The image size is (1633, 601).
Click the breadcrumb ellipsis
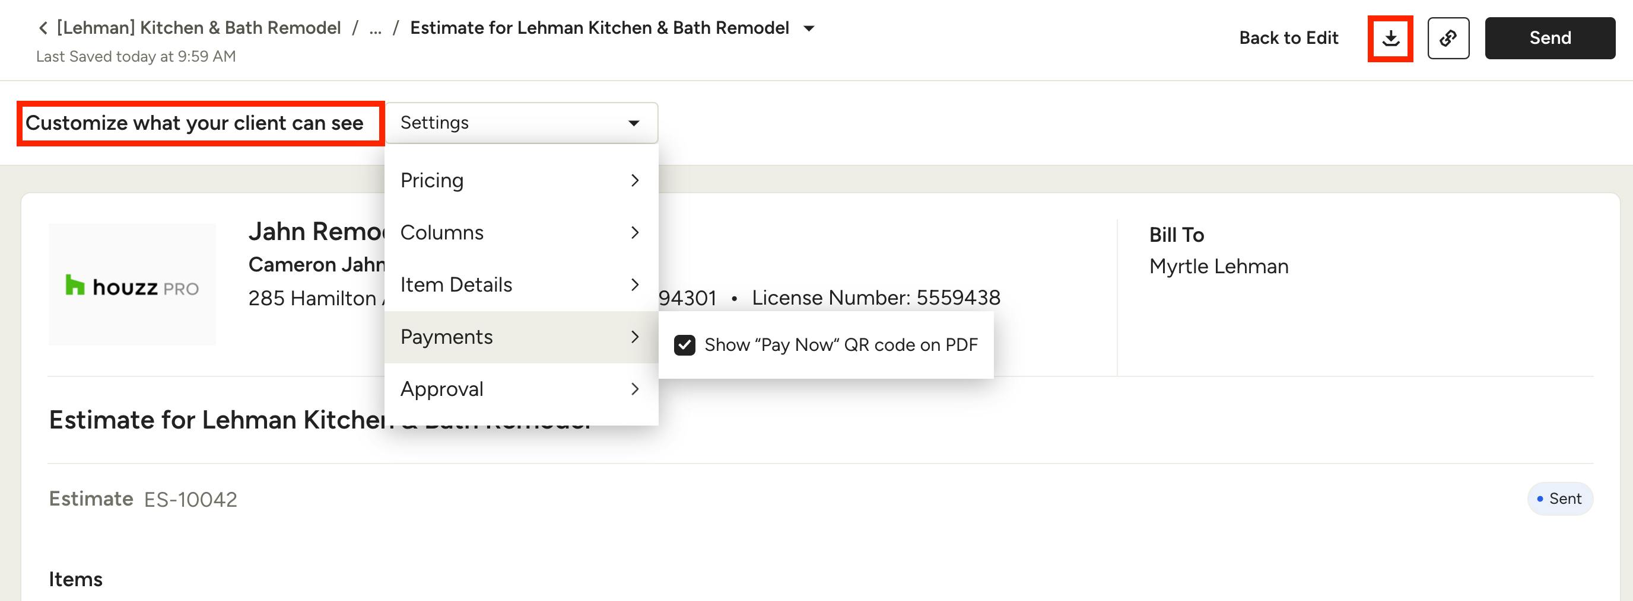(375, 28)
